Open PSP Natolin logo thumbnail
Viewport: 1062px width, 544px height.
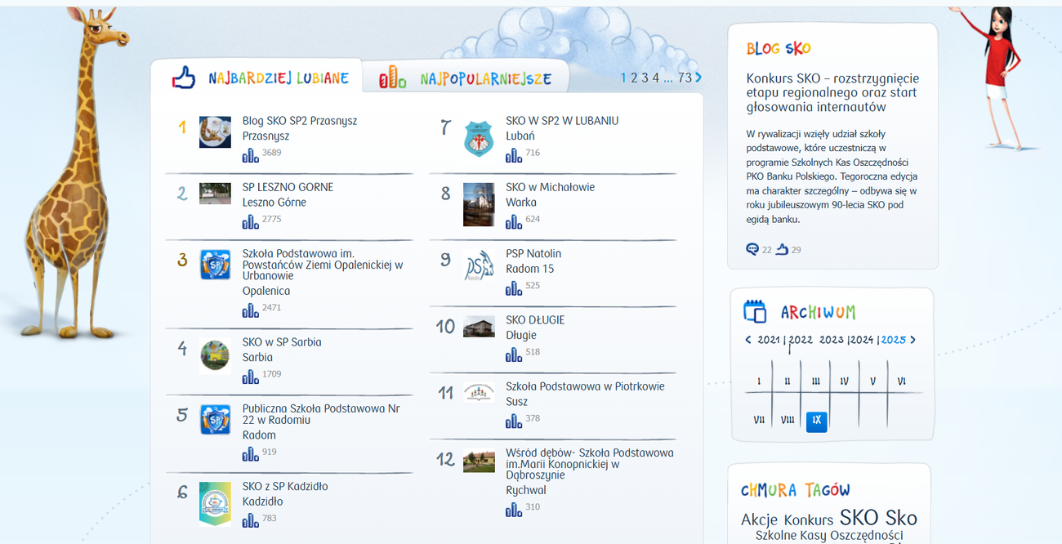point(479,265)
